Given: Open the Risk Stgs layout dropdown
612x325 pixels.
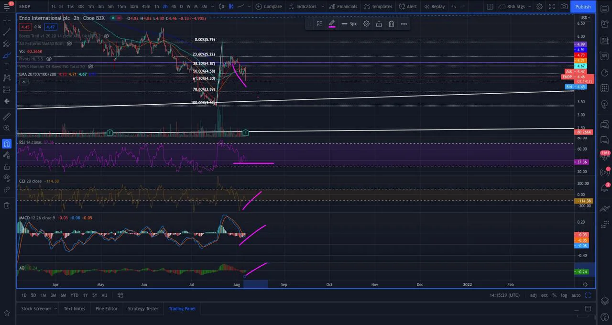Looking at the screenshot, I should pos(515,6).
